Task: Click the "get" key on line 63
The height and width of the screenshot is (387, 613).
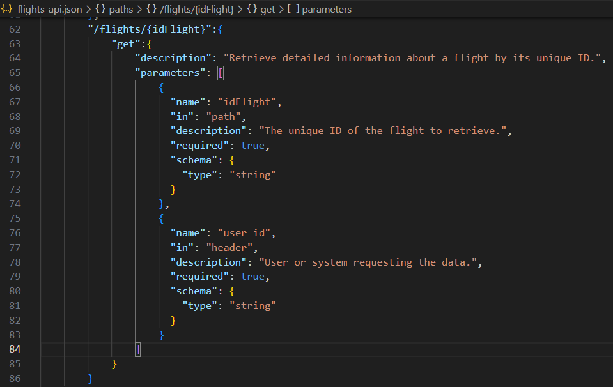Action: tap(126, 43)
